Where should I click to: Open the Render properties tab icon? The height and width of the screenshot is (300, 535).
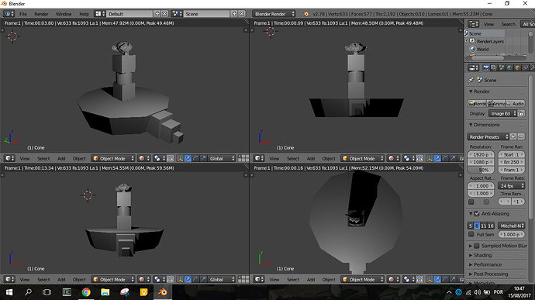[486, 68]
